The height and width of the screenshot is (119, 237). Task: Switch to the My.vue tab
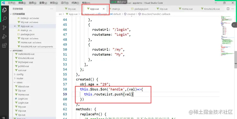point(70,9)
